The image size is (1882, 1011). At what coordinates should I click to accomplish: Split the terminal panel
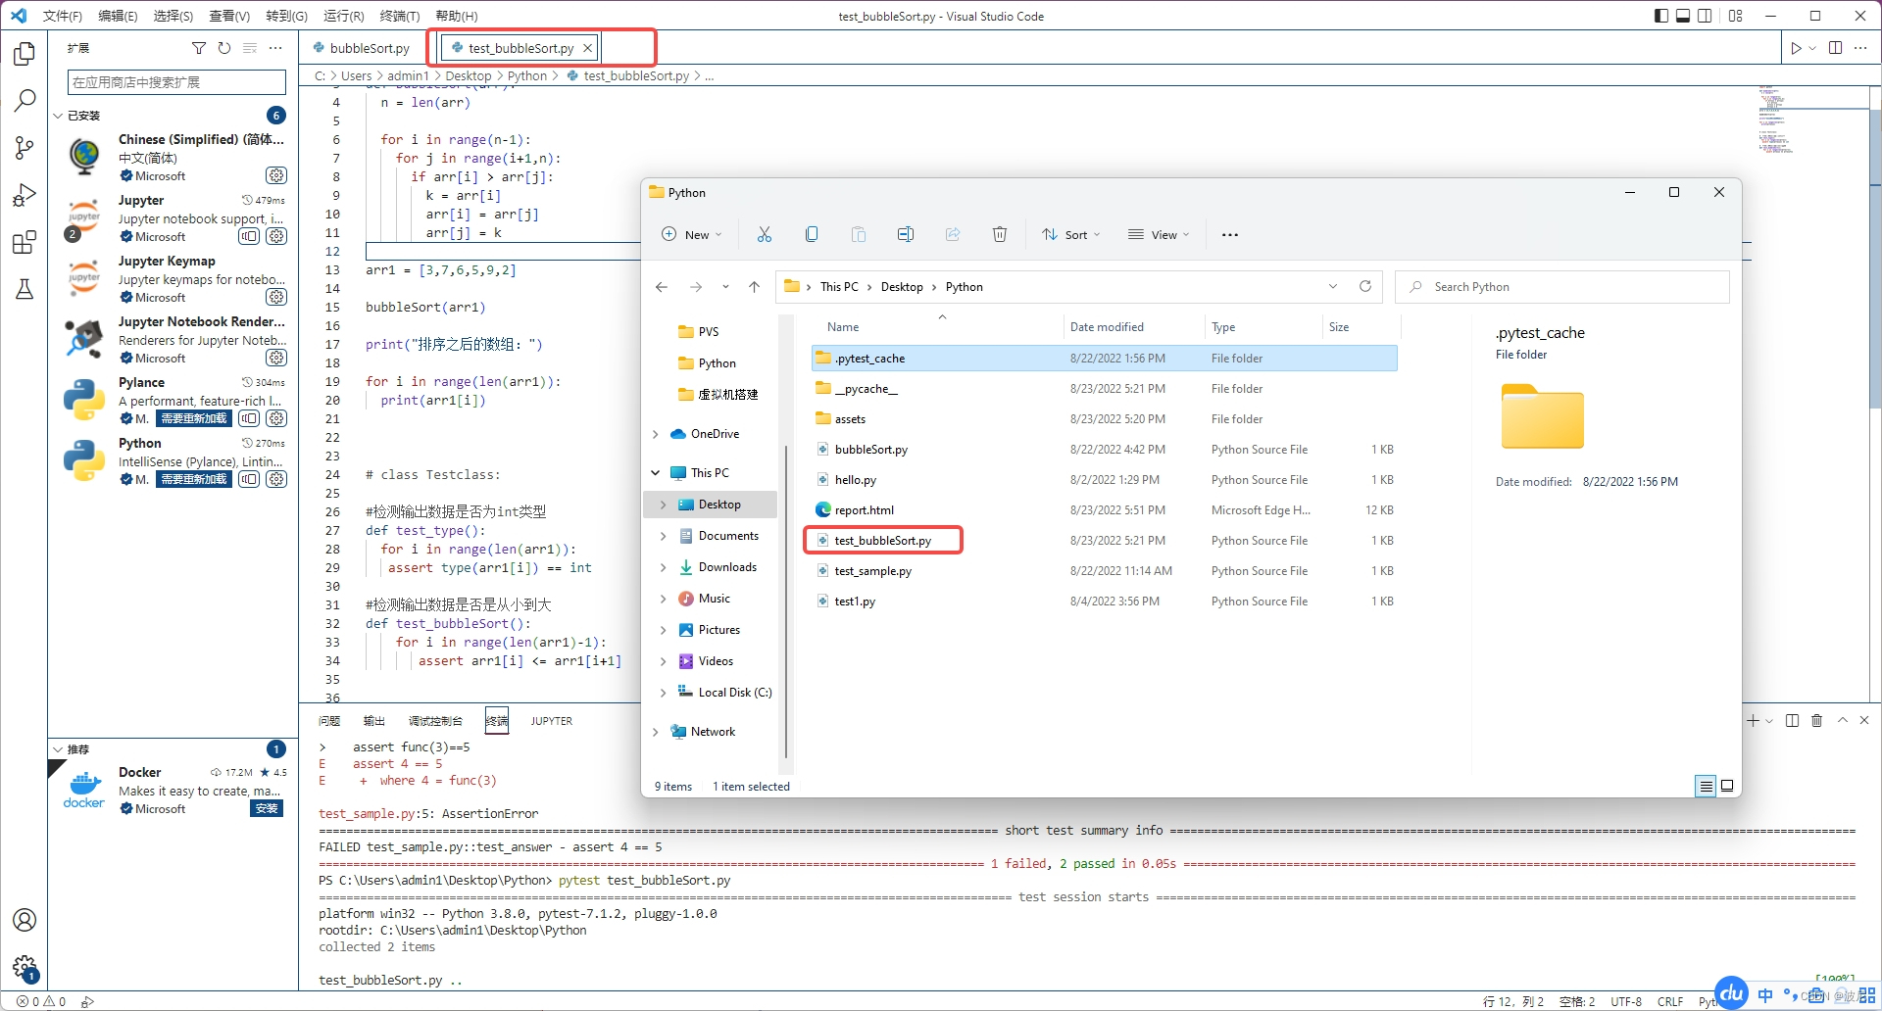[1792, 720]
